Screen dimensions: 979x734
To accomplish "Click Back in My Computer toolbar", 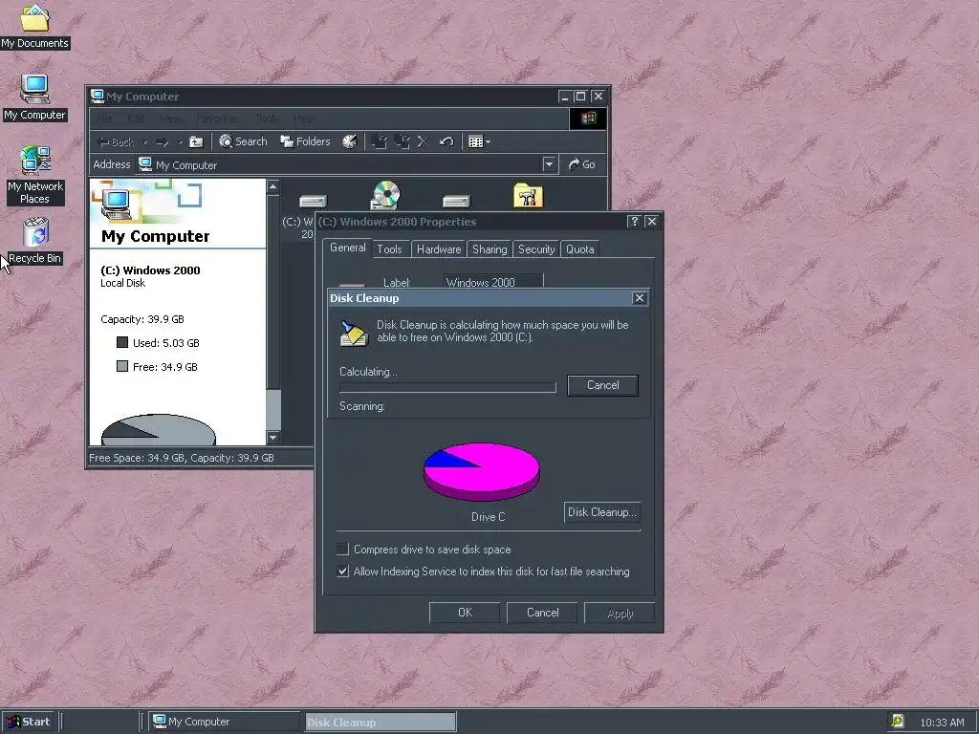I will coord(117,142).
